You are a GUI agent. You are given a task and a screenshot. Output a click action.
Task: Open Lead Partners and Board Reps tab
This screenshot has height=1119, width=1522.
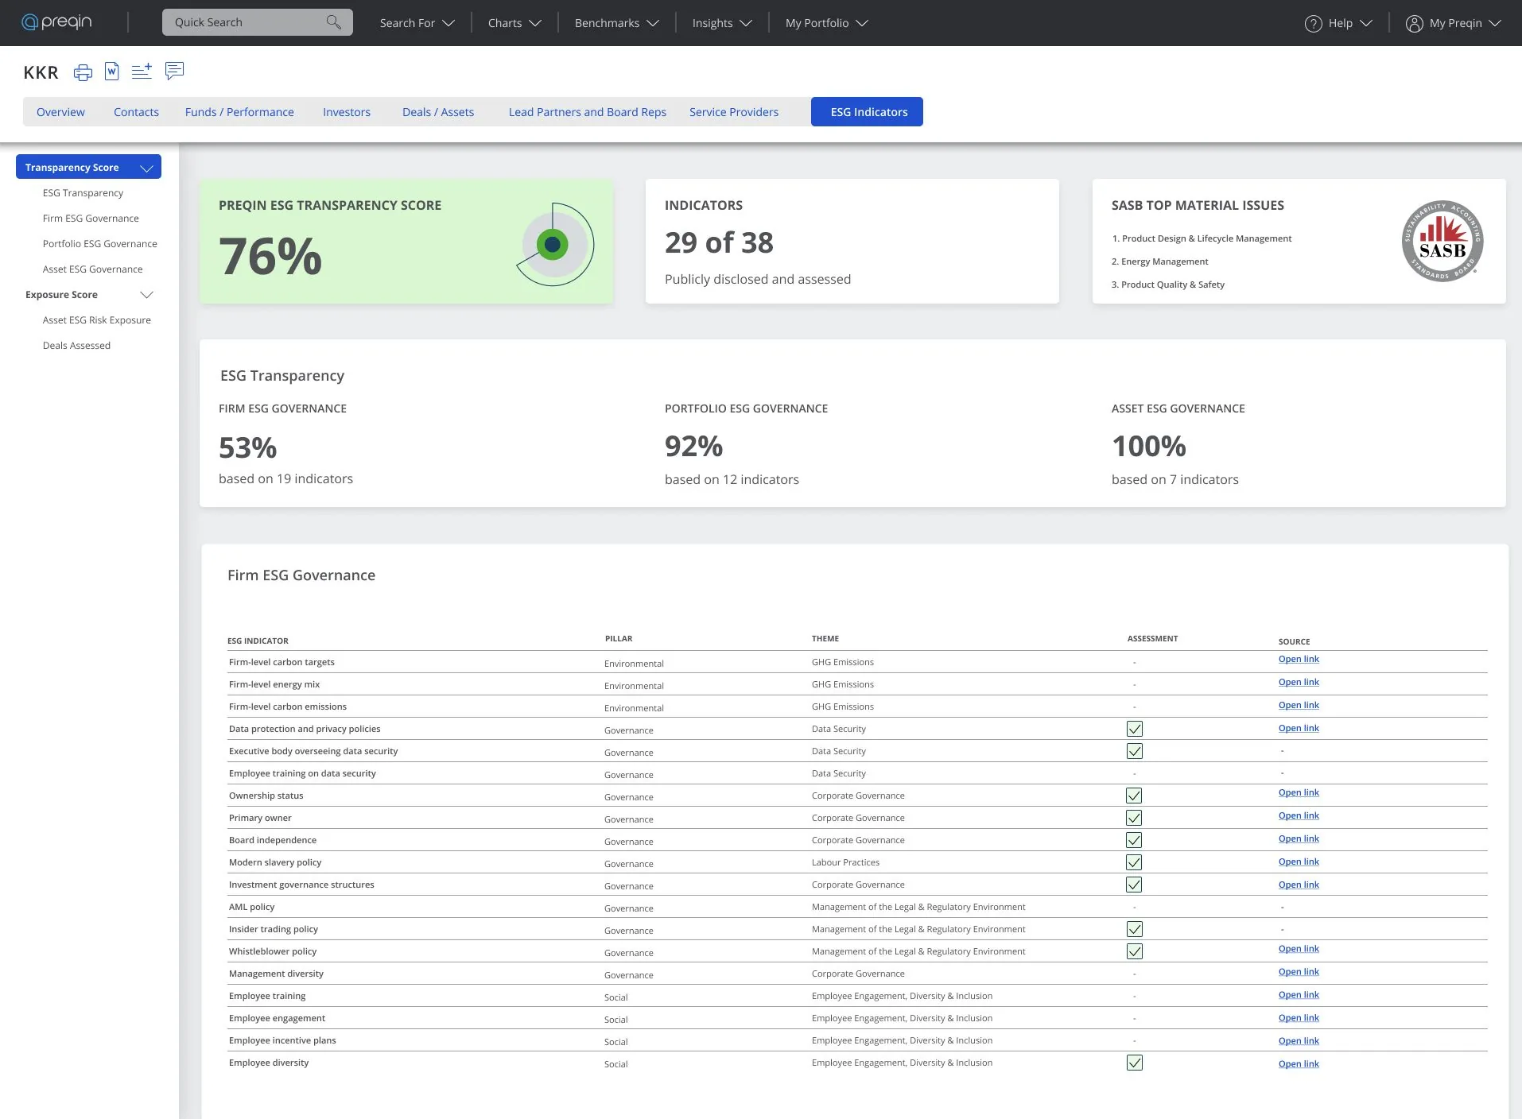pyautogui.click(x=588, y=112)
